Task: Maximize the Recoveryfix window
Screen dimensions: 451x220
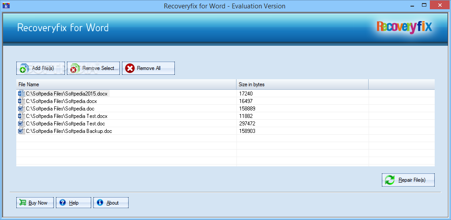Action: (424, 5)
